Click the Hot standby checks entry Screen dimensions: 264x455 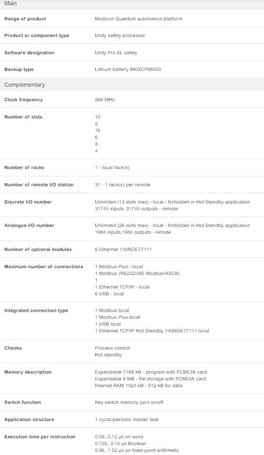click(x=108, y=355)
